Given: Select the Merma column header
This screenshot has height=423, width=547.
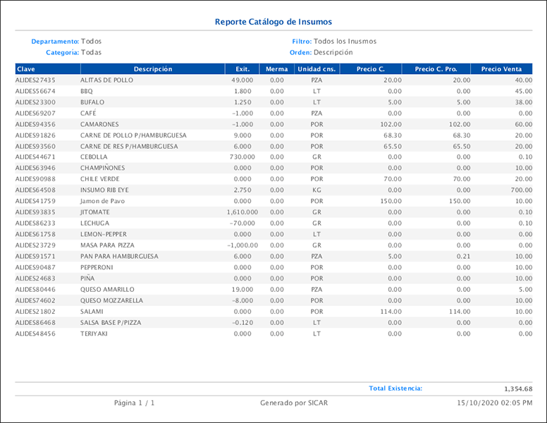Looking at the screenshot, I should coord(276,69).
